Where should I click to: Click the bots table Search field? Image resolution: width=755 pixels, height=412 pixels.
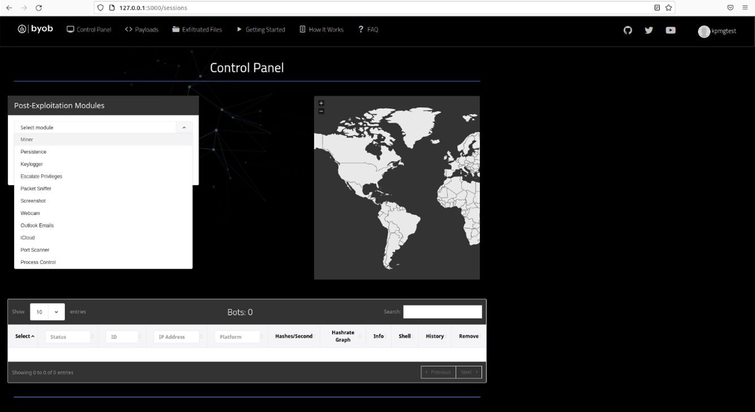[x=442, y=312]
